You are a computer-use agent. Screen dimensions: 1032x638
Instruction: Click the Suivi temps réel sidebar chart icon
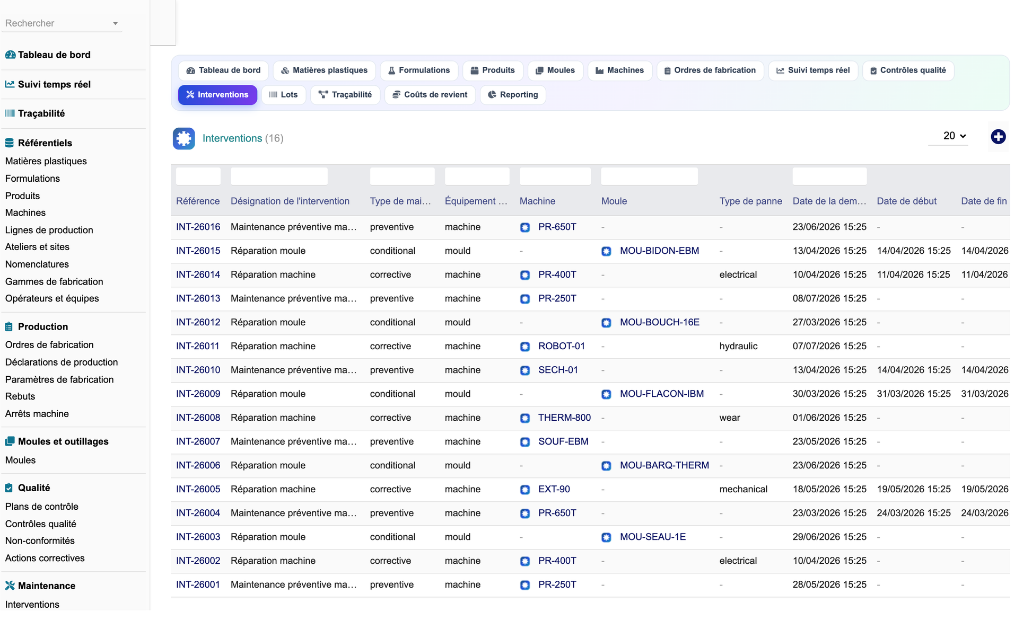[x=10, y=84]
